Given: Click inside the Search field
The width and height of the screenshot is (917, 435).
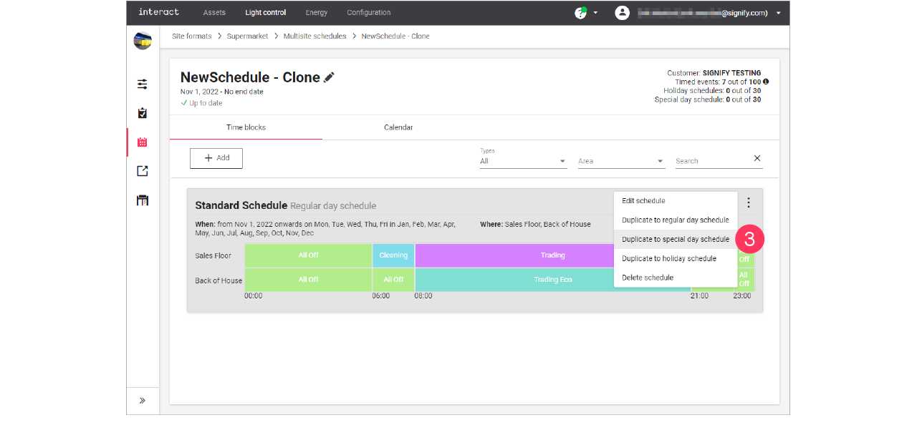Looking at the screenshot, I should 709,160.
